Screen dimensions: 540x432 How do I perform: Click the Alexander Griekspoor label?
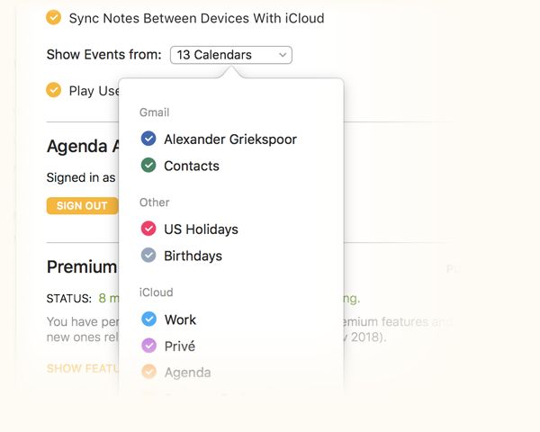click(230, 139)
